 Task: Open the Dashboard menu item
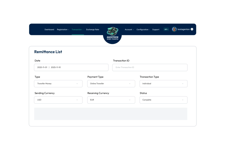click(x=49, y=29)
